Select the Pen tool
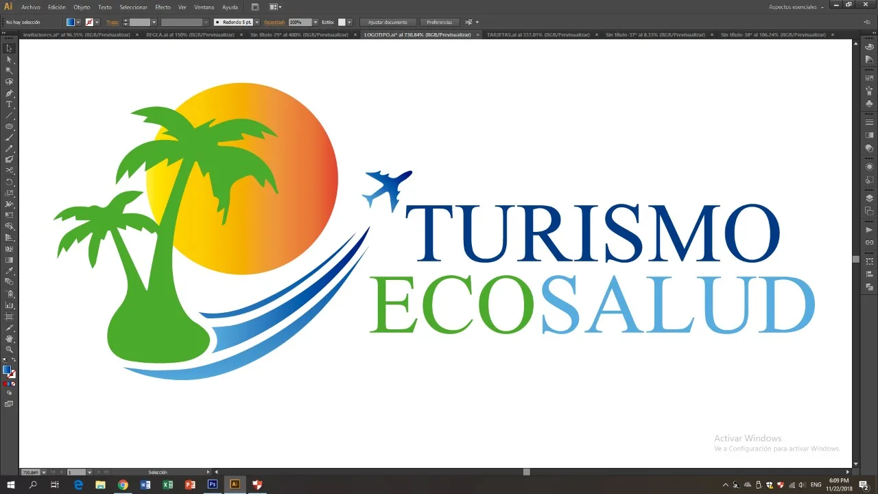The width and height of the screenshot is (878, 494). coord(9,93)
